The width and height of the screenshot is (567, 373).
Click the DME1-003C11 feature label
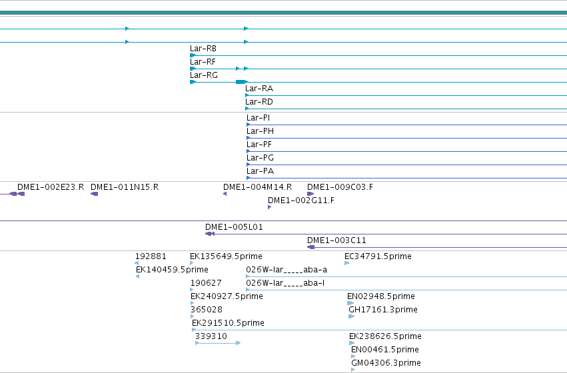[x=336, y=240]
